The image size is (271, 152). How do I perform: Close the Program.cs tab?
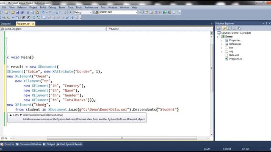[33, 24]
